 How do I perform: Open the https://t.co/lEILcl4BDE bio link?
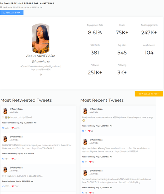tap(41, 69)
